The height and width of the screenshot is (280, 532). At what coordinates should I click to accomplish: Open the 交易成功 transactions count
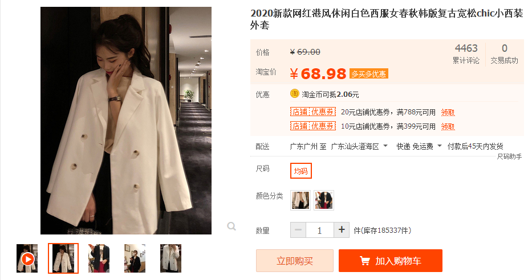504,53
